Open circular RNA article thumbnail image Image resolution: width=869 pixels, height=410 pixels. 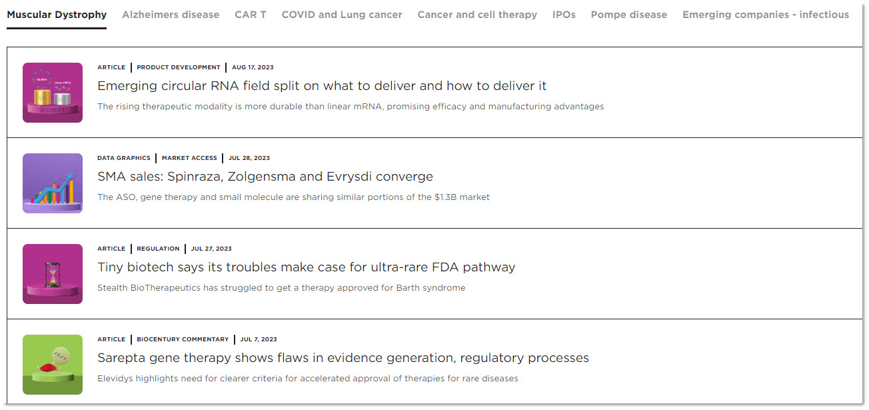[x=53, y=93]
